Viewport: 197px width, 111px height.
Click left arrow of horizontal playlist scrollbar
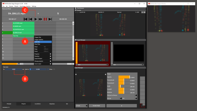click(22, 64)
